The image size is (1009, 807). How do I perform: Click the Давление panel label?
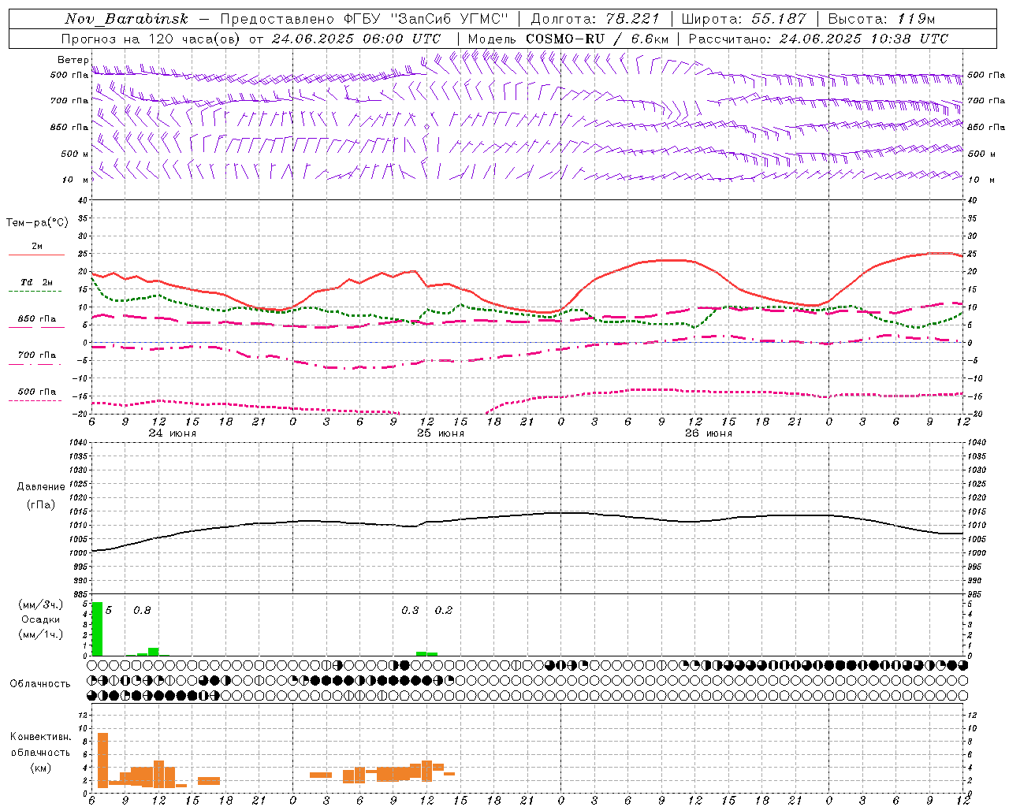point(40,487)
